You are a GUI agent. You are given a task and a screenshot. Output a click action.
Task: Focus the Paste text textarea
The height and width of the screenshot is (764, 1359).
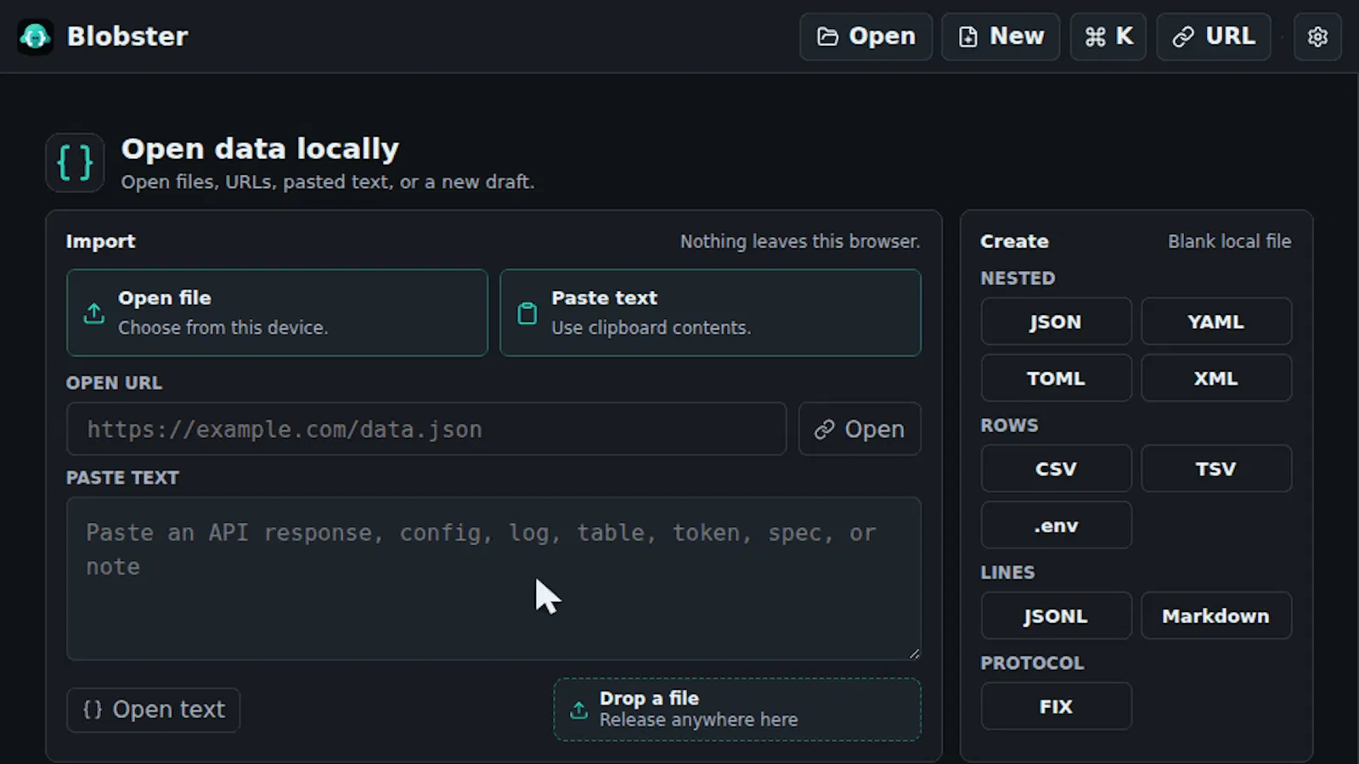pos(493,579)
